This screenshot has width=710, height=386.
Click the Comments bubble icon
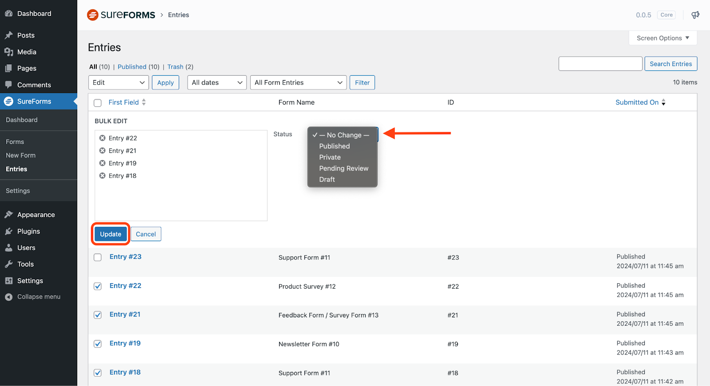pyautogui.click(x=8, y=85)
